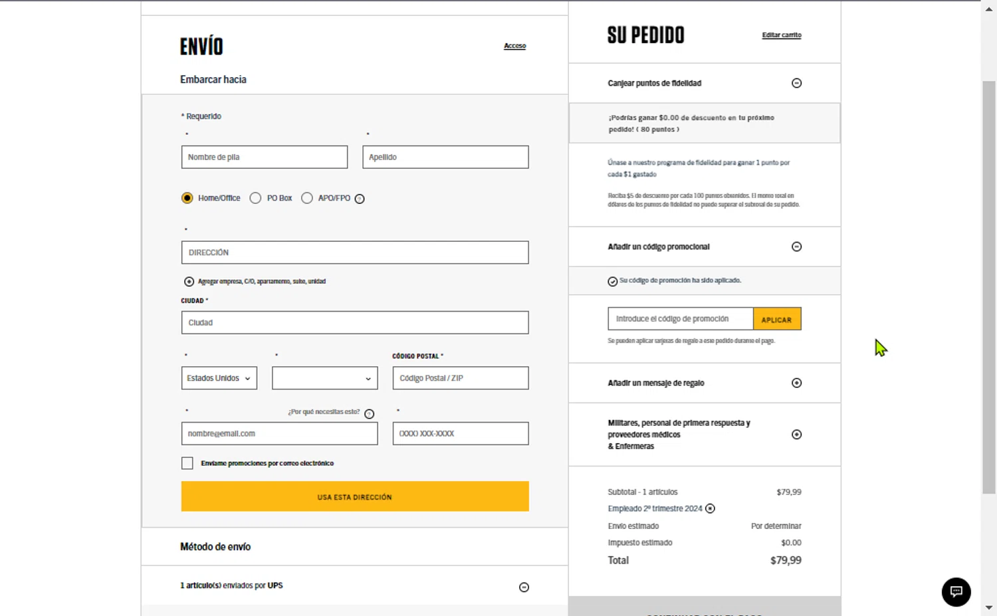The height and width of the screenshot is (616, 997).
Task: Click the ¿Por qué necesitas esto? link
Action: (324, 412)
